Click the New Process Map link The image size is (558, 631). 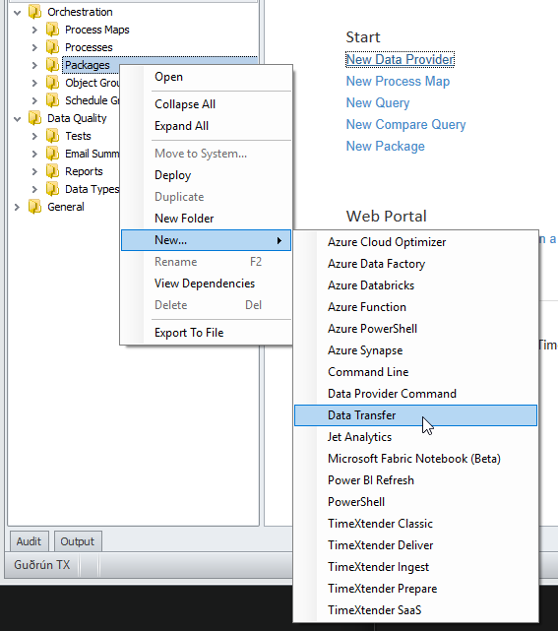[398, 82]
